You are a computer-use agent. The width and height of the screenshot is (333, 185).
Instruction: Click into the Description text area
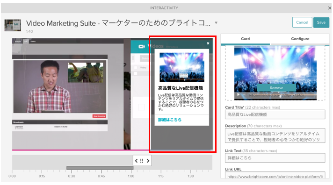click(x=275, y=136)
